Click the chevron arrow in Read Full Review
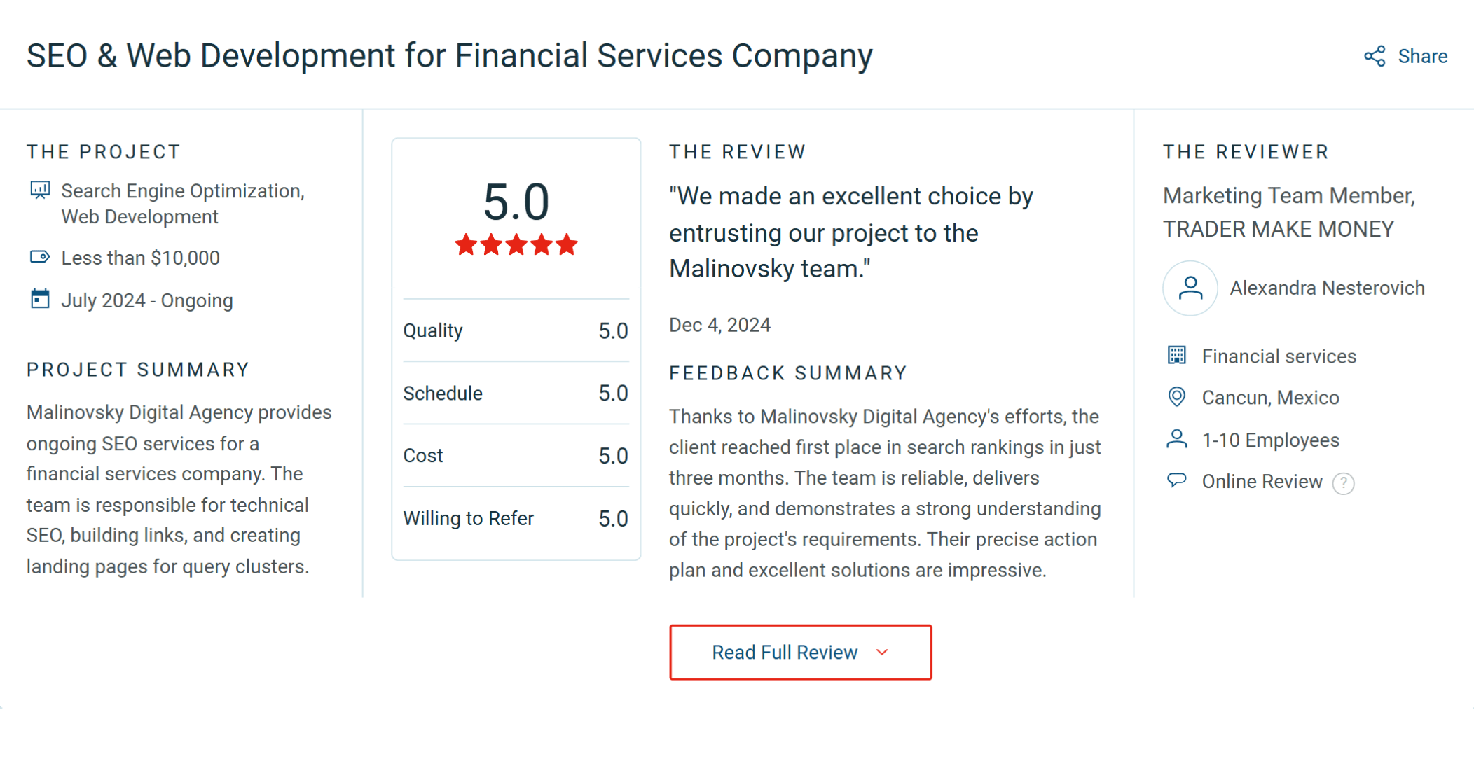Viewport: 1474px width, 773px height. (x=882, y=653)
